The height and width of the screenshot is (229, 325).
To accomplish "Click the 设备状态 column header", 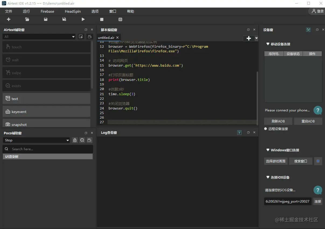I will tap(293, 54).
